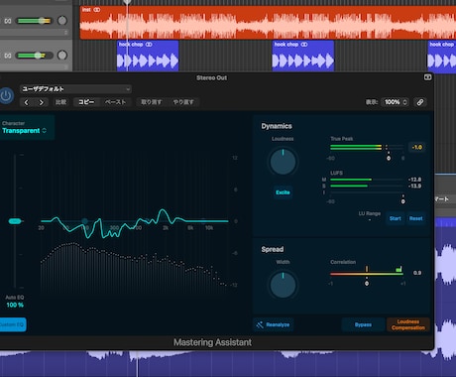Click the LU Range Start button
The height and width of the screenshot is (377, 456).
click(x=396, y=218)
